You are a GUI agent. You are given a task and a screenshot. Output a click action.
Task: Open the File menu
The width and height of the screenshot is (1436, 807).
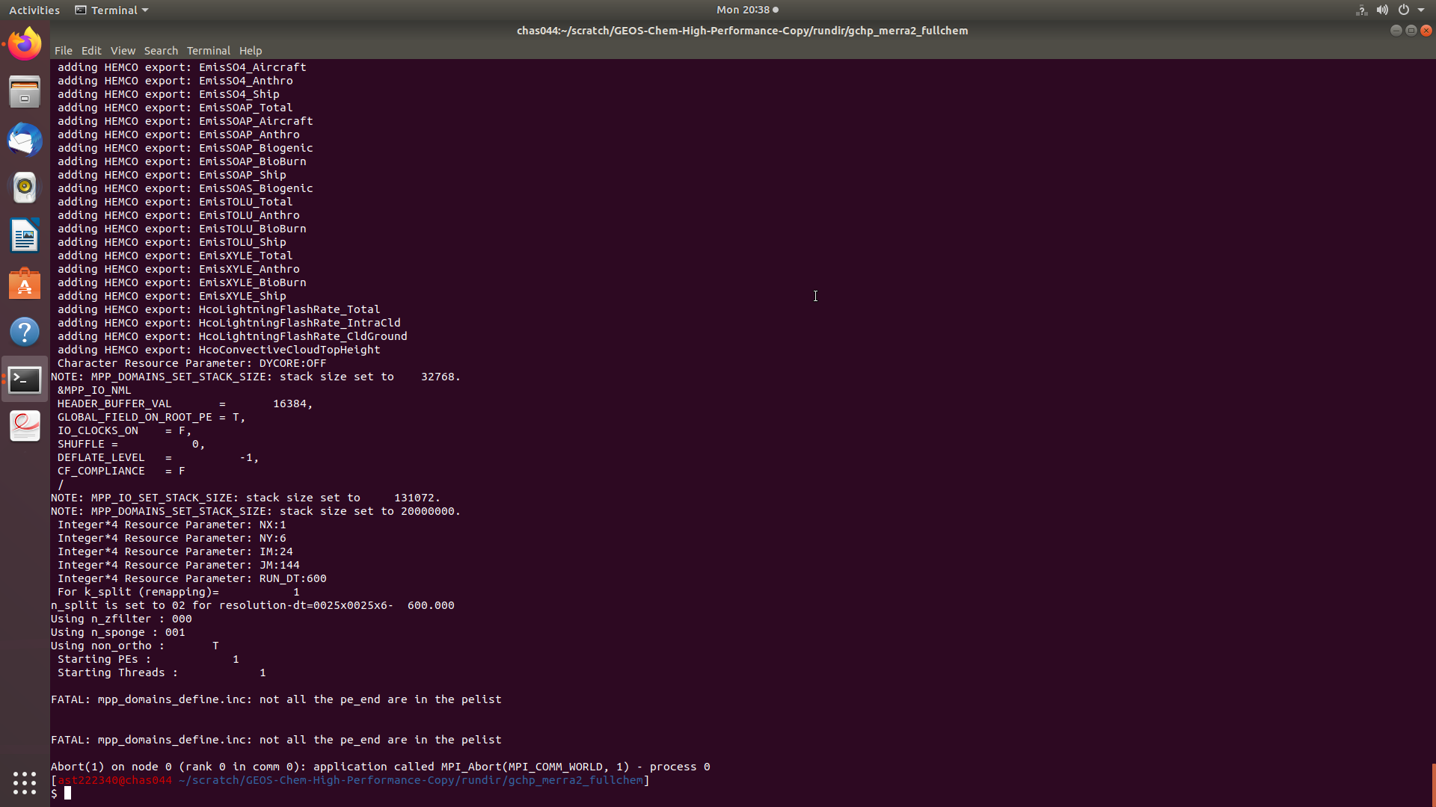pyautogui.click(x=64, y=51)
